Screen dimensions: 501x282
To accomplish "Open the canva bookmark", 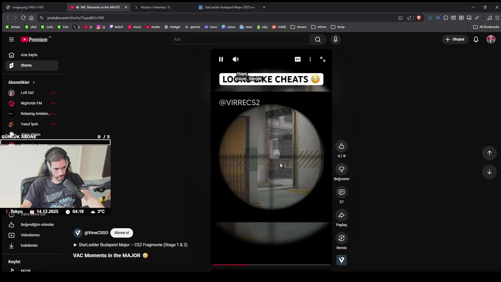I will [228, 27].
